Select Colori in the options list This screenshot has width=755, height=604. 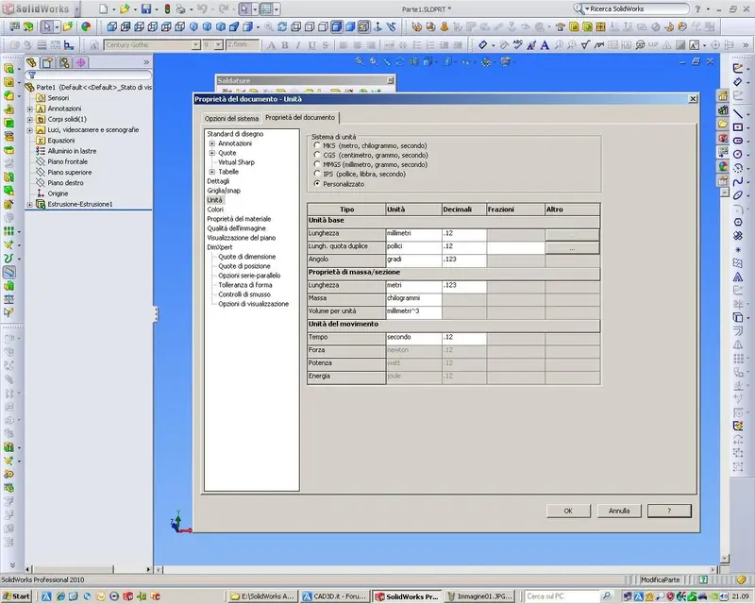(x=215, y=210)
